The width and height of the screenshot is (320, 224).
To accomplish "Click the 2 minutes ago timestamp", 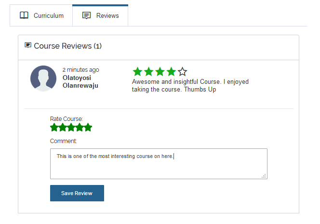I will (x=81, y=70).
